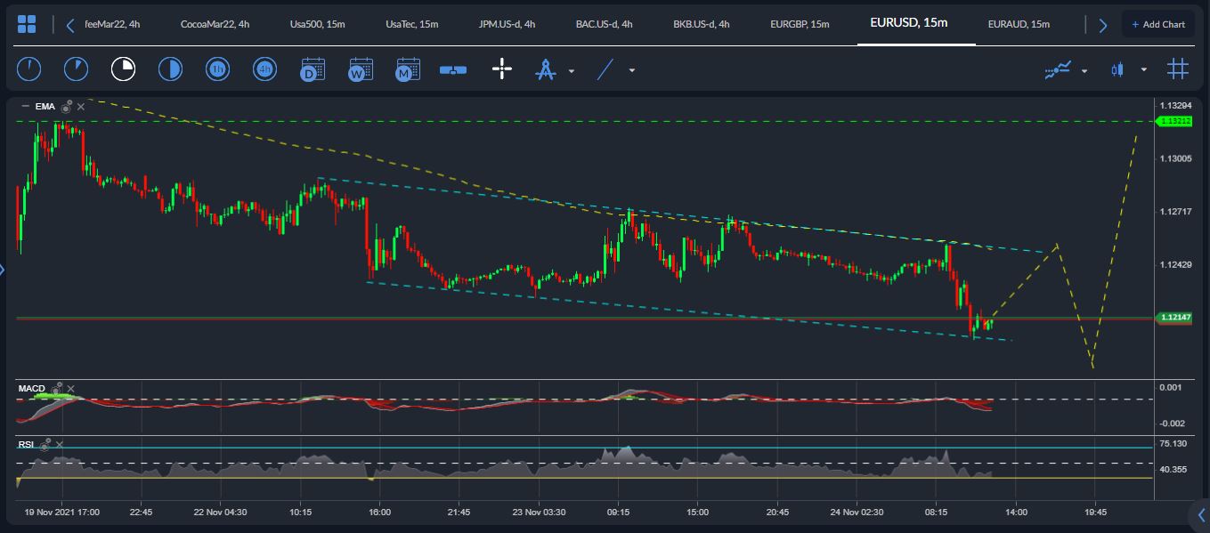
Task: Remove the RSI indicator
Action: coord(59,444)
